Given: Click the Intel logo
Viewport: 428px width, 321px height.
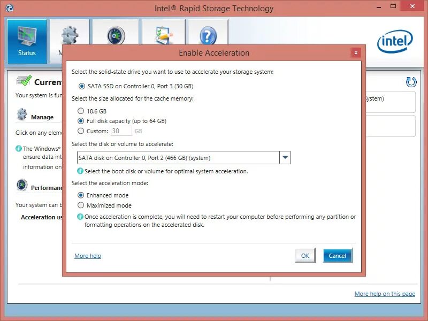Looking at the screenshot, I should pyautogui.click(x=395, y=41).
